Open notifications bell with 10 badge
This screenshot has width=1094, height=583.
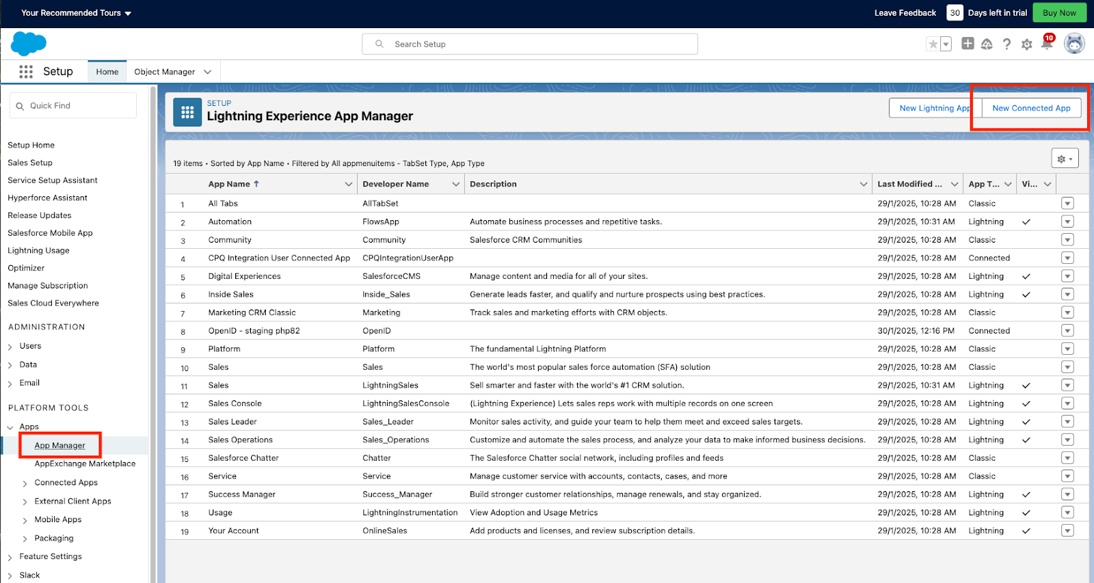[x=1047, y=43]
